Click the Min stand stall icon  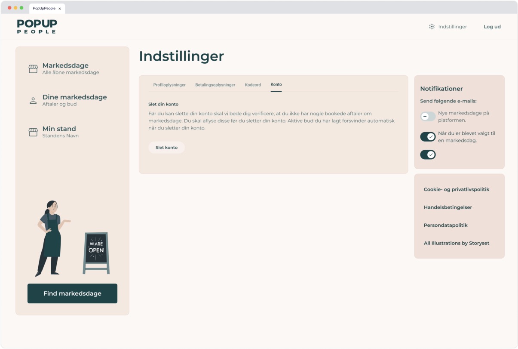33,132
